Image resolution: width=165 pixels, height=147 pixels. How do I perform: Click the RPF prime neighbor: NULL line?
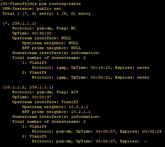[51, 48]
